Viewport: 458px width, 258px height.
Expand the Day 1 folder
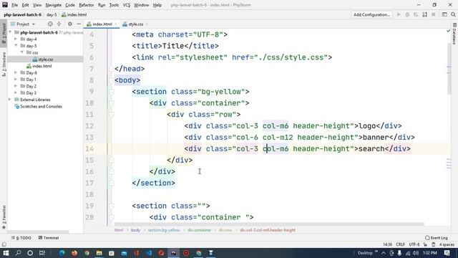pyautogui.click(x=16, y=80)
